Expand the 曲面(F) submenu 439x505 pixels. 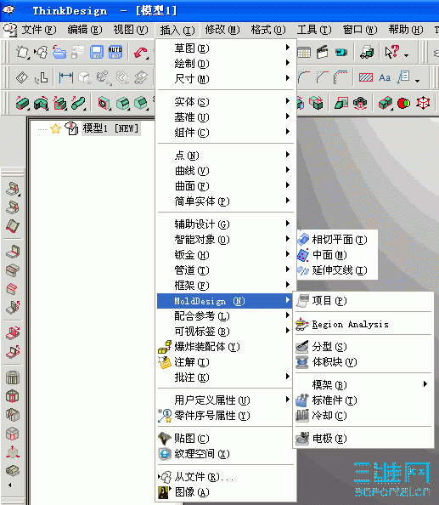226,186
